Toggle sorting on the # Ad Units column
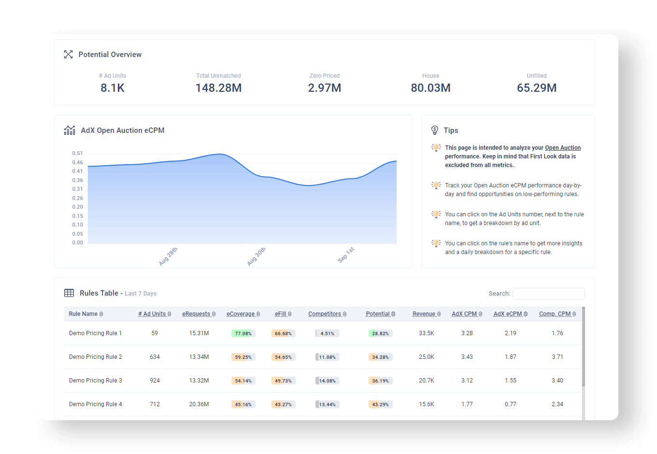 coord(169,313)
